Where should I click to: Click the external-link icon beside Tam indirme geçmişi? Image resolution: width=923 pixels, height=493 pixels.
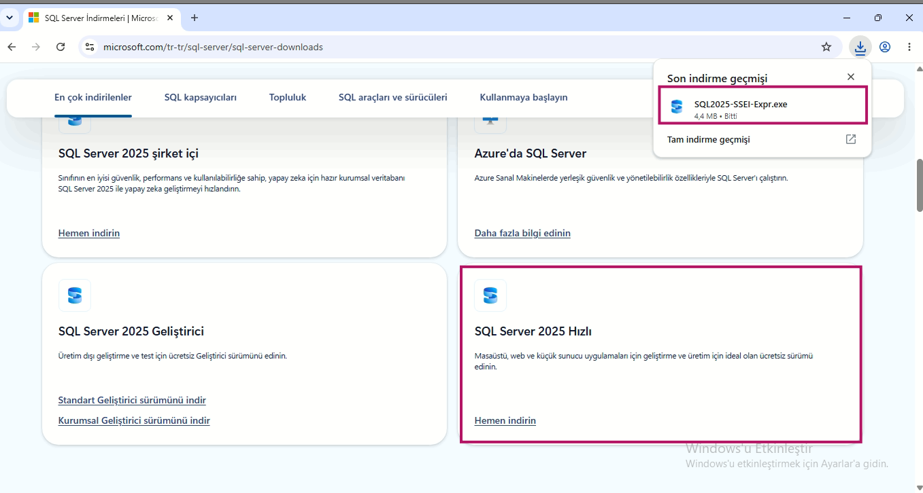[850, 139]
